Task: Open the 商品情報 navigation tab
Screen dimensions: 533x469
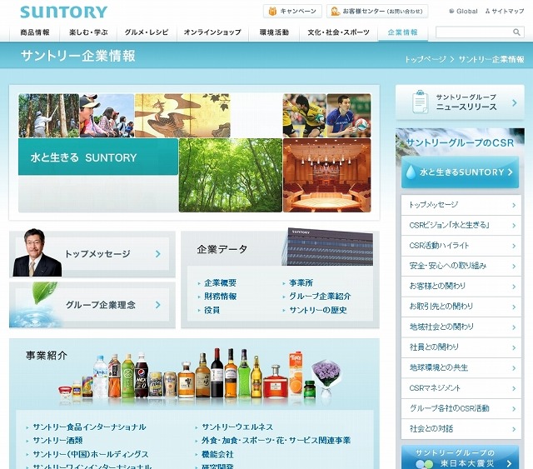Action: pos(35,32)
